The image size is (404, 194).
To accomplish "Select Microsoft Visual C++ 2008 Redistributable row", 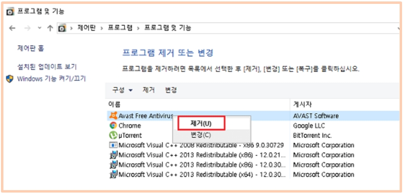I will click(252, 145).
